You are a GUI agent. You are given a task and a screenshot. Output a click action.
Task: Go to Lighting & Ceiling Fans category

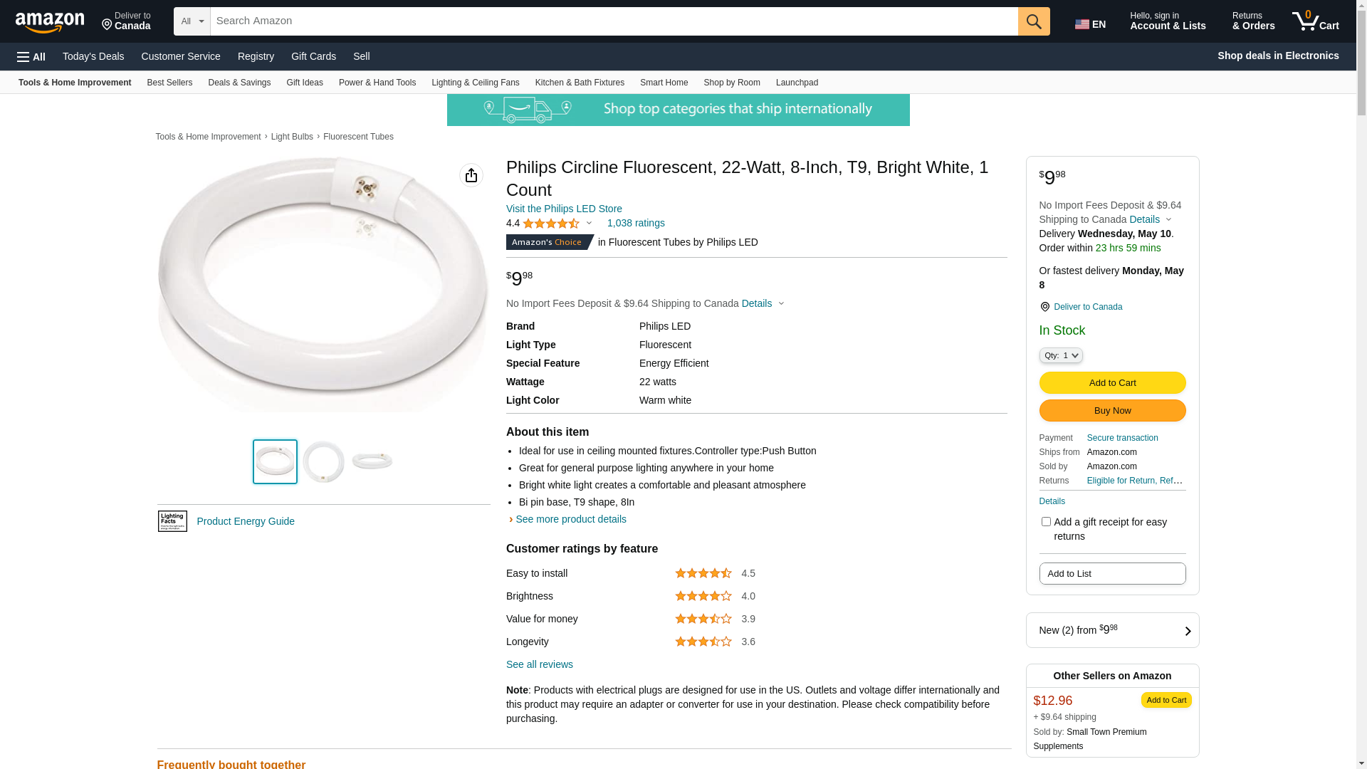coord(475,83)
